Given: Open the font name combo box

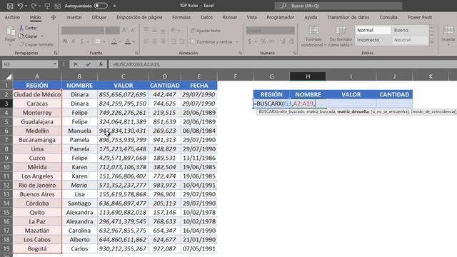Looking at the screenshot, I should [83, 30].
